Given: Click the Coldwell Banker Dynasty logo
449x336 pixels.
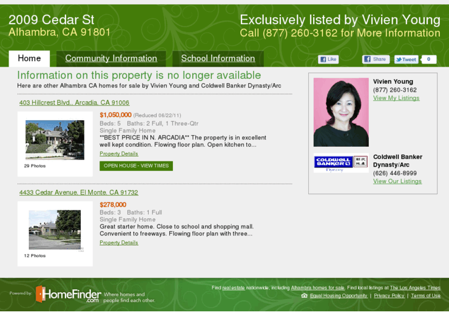Looking at the screenshot, I should tap(341, 163).
